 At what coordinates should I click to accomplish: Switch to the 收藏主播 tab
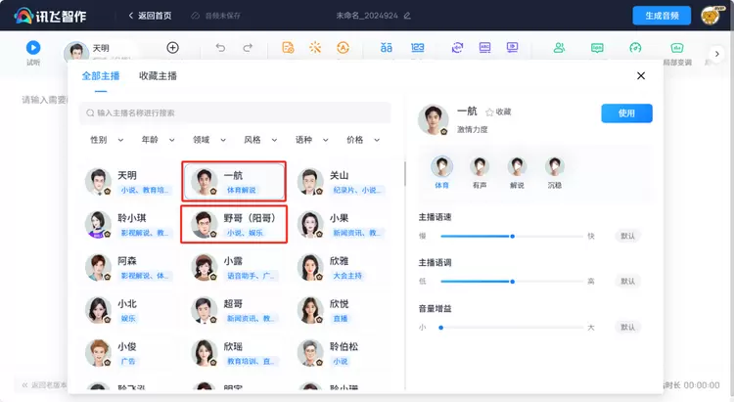(x=158, y=75)
